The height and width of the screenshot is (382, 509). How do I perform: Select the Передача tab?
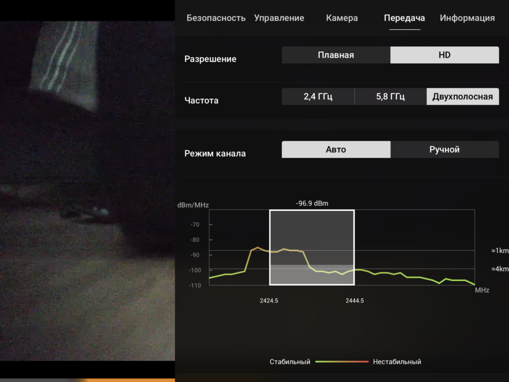point(404,18)
